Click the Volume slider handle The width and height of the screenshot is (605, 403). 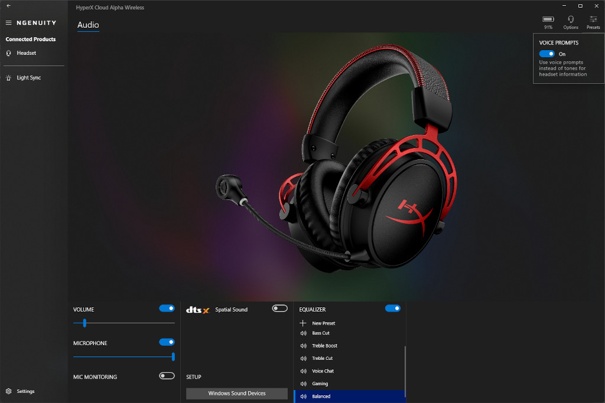click(x=84, y=323)
